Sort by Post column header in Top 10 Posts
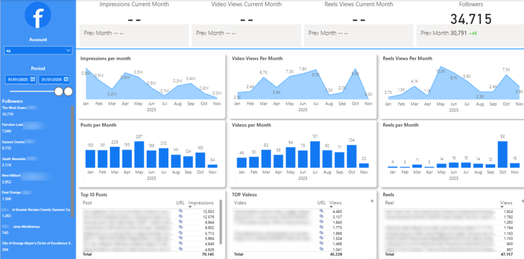 pos(87,203)
